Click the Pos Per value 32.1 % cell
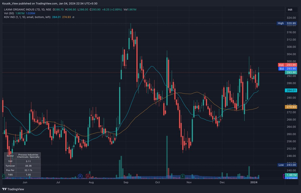Image resolution: width=301 pixels, height=193 pixels. click(28, 170)
